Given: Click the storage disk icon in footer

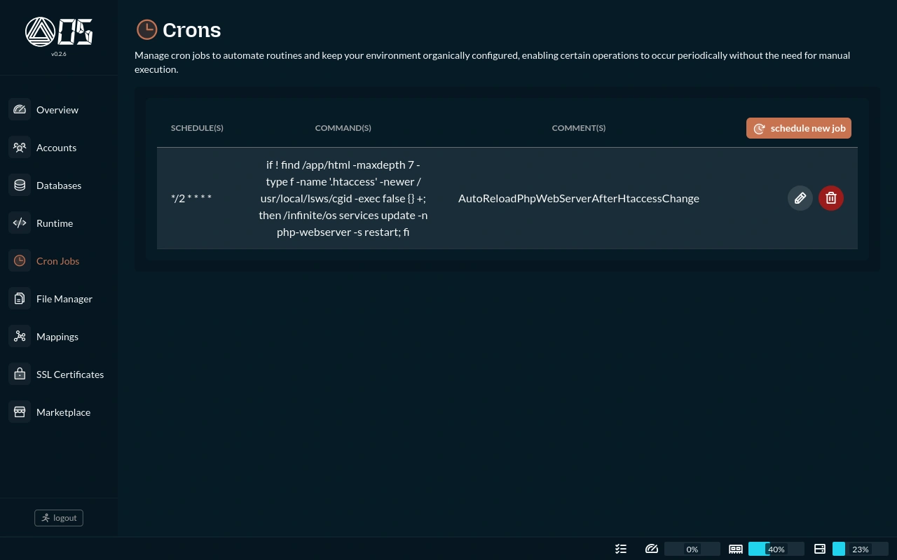Looking at the screenshot, I should click(820, 549).
